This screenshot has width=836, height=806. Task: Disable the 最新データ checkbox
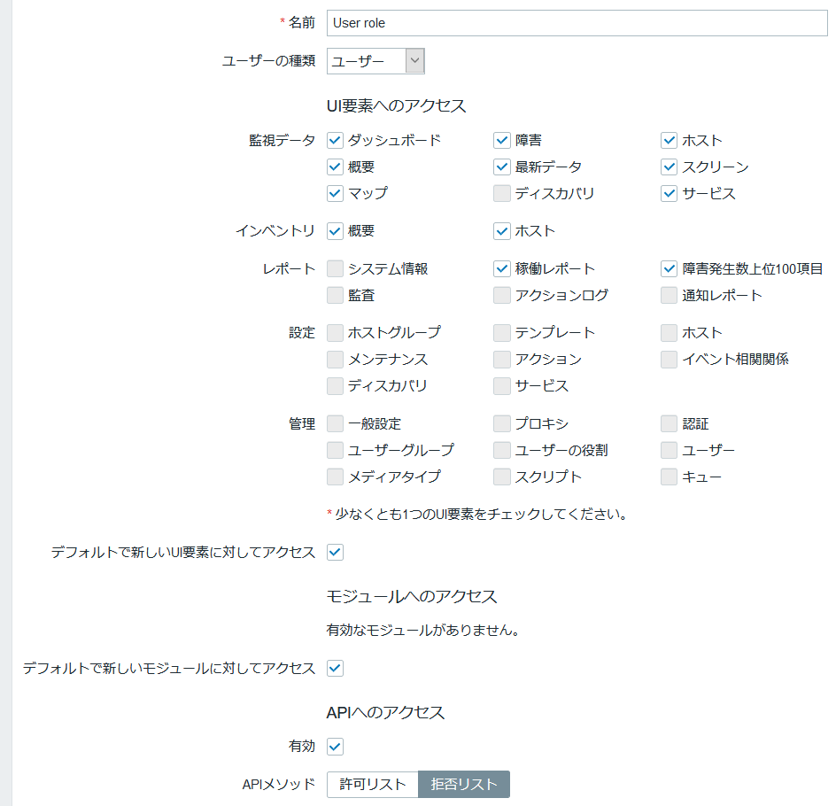click(502, 167)
